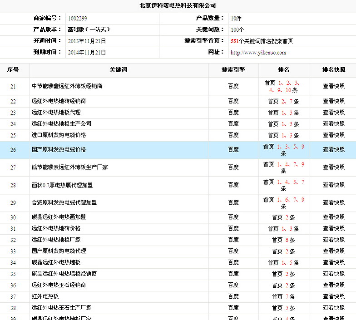Select keyword 远红外电热玉石生产厂家
The height and width of the screenshot is (320, 356).
(x=61, y=308)
